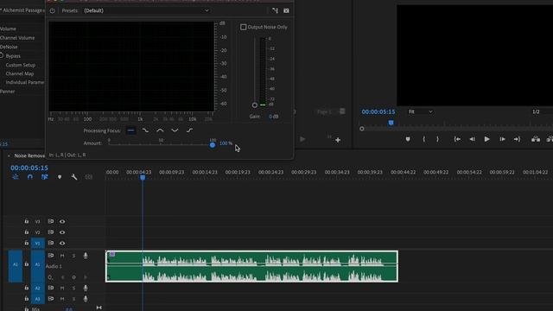Click the Mark In button
553x311 pixels.
point(423,139)
